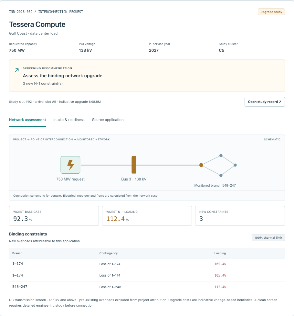Click the Tessera Compute title
The width and height of the screenshot is (294, 316).
pyautogui.click(x=37, y=24)
